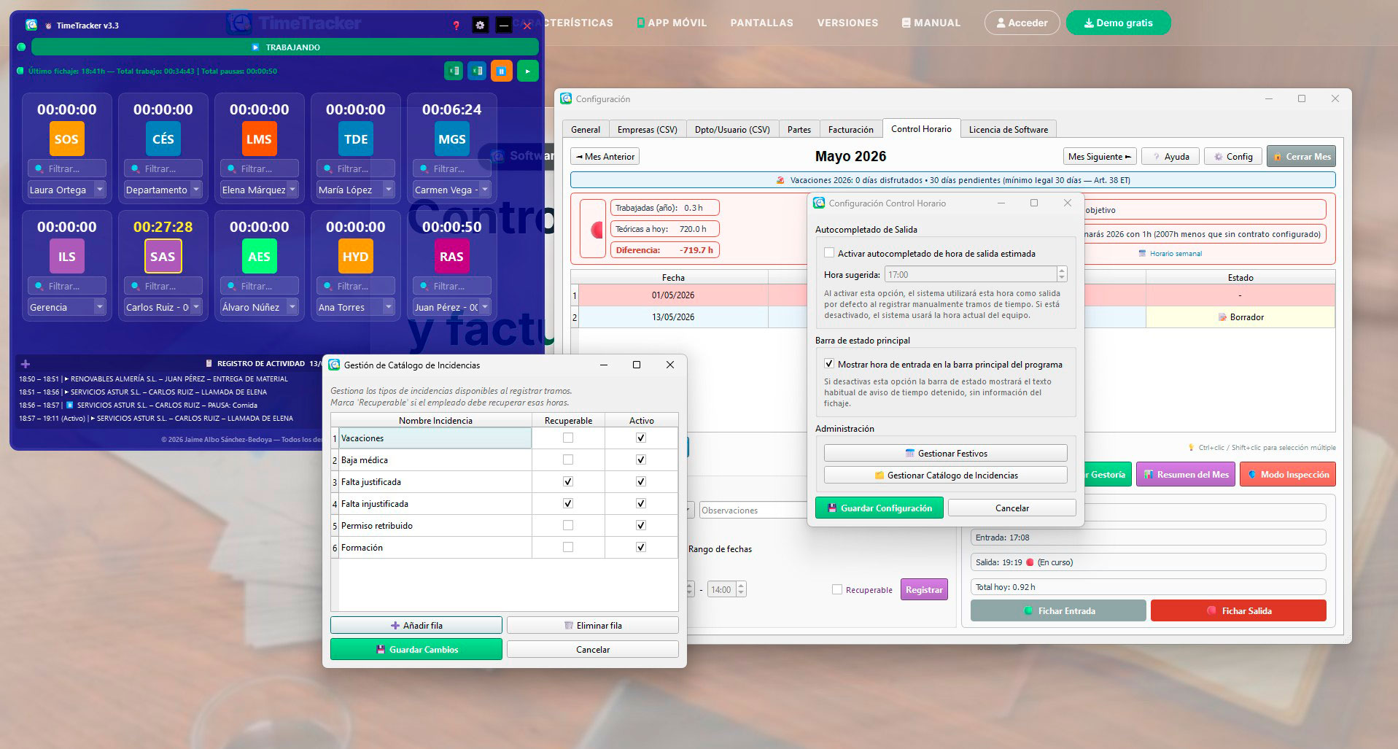The image size is (1398, 749).
Task: Select the SOS project tile
Action: click(x=66, y=139)
